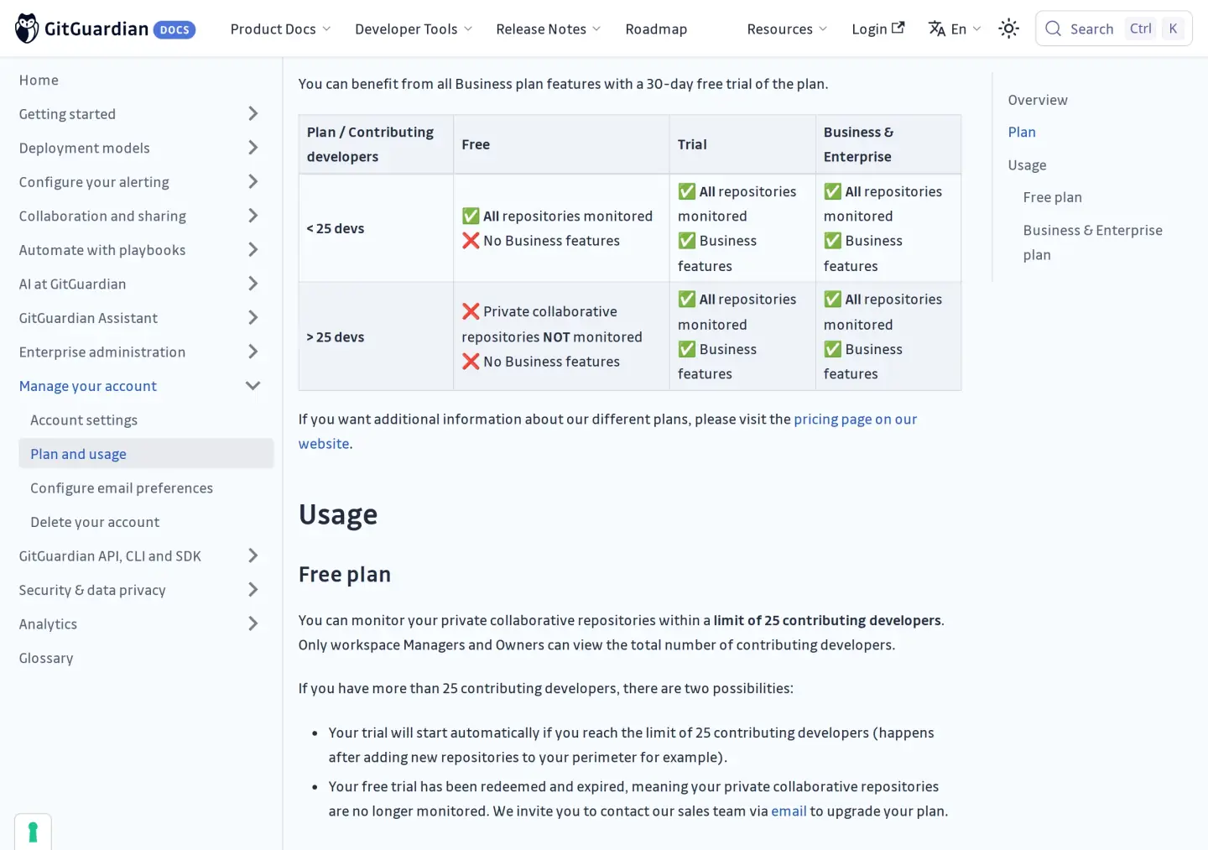This screenshot has height=850, width=1208.
Task: Open Configure email preferences page
Action: (122, 488)
